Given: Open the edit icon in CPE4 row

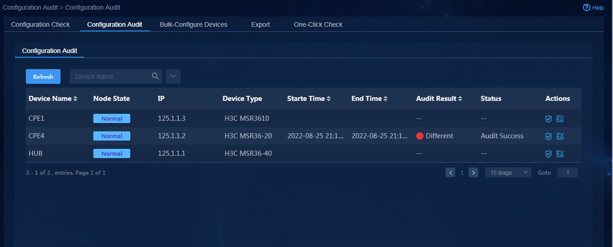Looking at the screenshot, I should tap(560, 136).
